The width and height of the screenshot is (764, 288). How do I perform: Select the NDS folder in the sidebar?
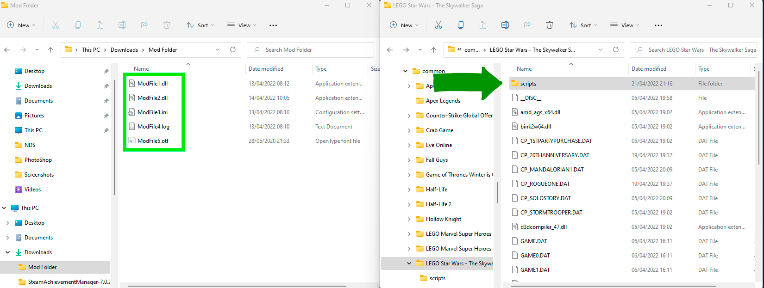[30, 145]
